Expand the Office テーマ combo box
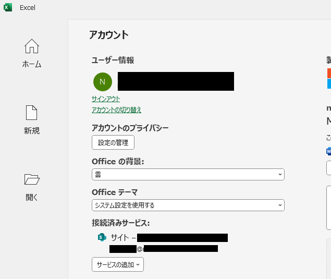Viewport: 331px width, 279px height. (x=188, y=205)
